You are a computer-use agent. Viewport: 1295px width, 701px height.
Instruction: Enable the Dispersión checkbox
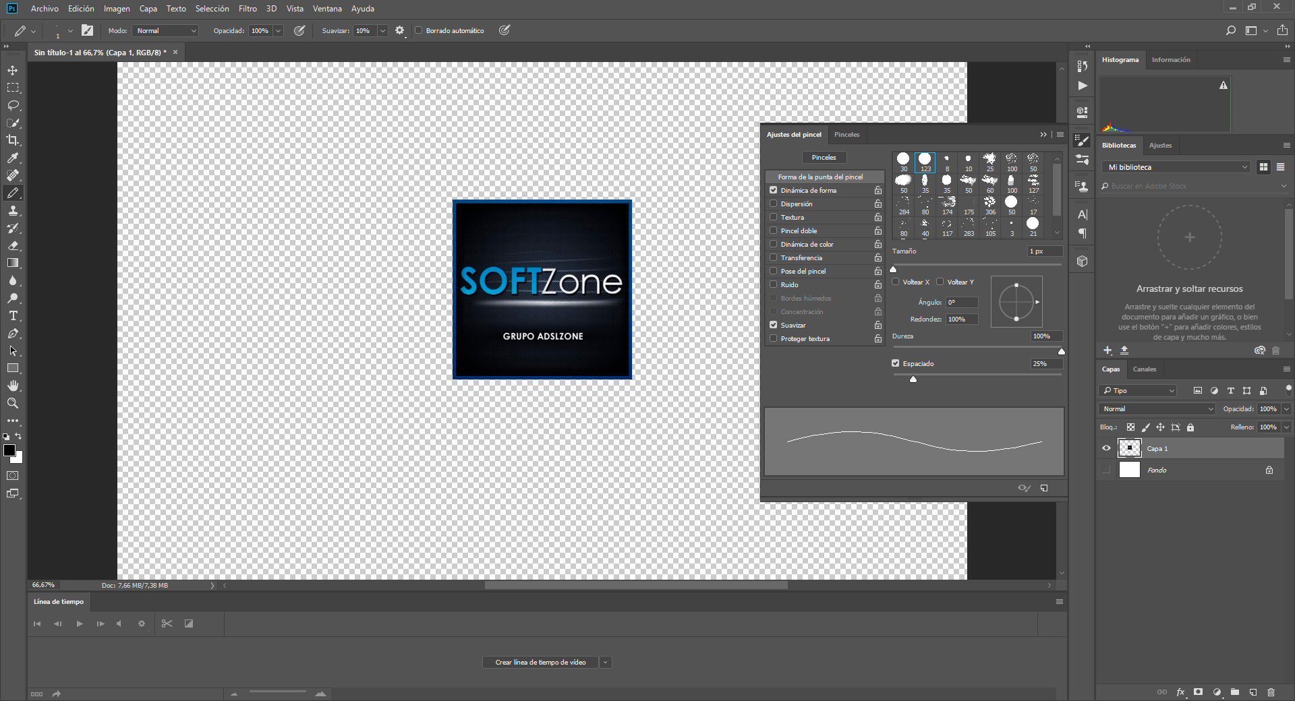tap(774, 204)
